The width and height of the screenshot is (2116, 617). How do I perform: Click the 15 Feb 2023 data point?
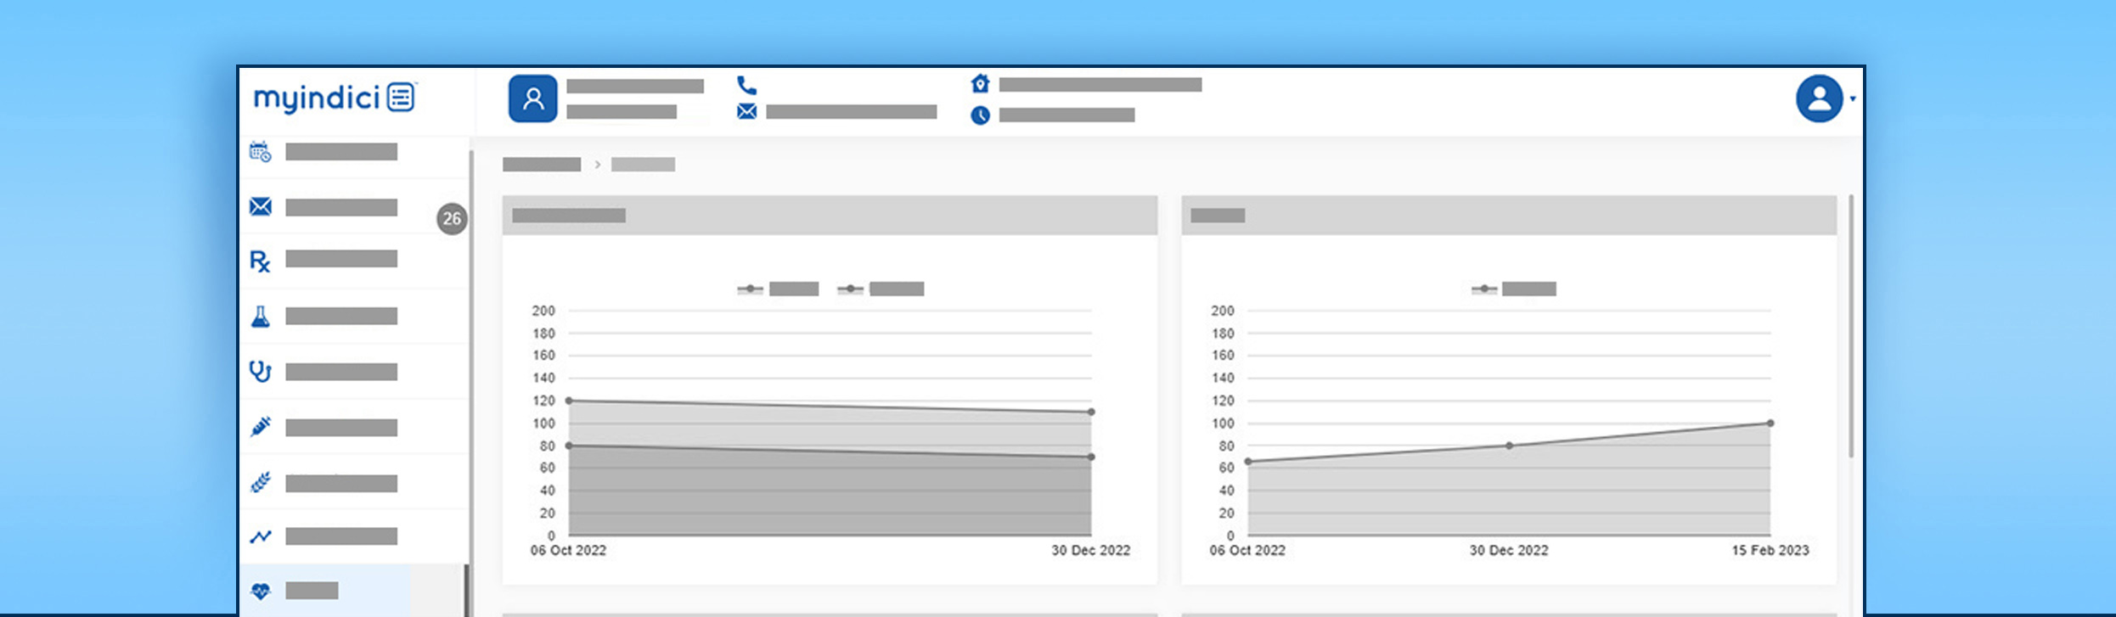[x=1770, y=423]
